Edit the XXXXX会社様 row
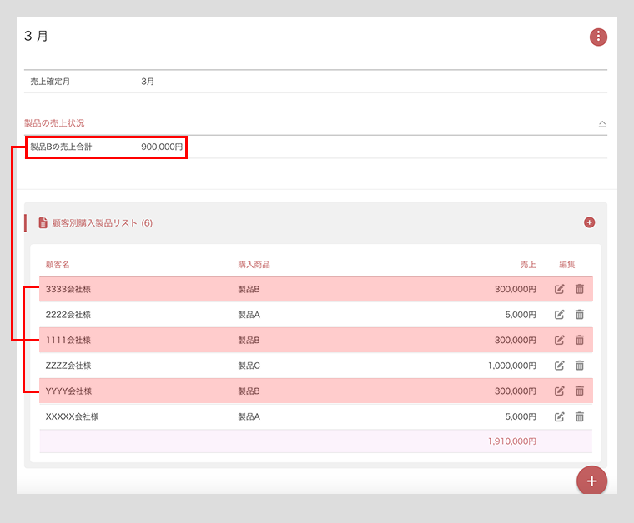Viewport: 634px width, 523px height. point(560,416)
